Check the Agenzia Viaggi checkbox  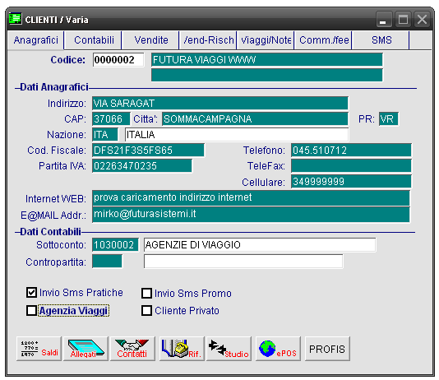(x=31, y=310)
